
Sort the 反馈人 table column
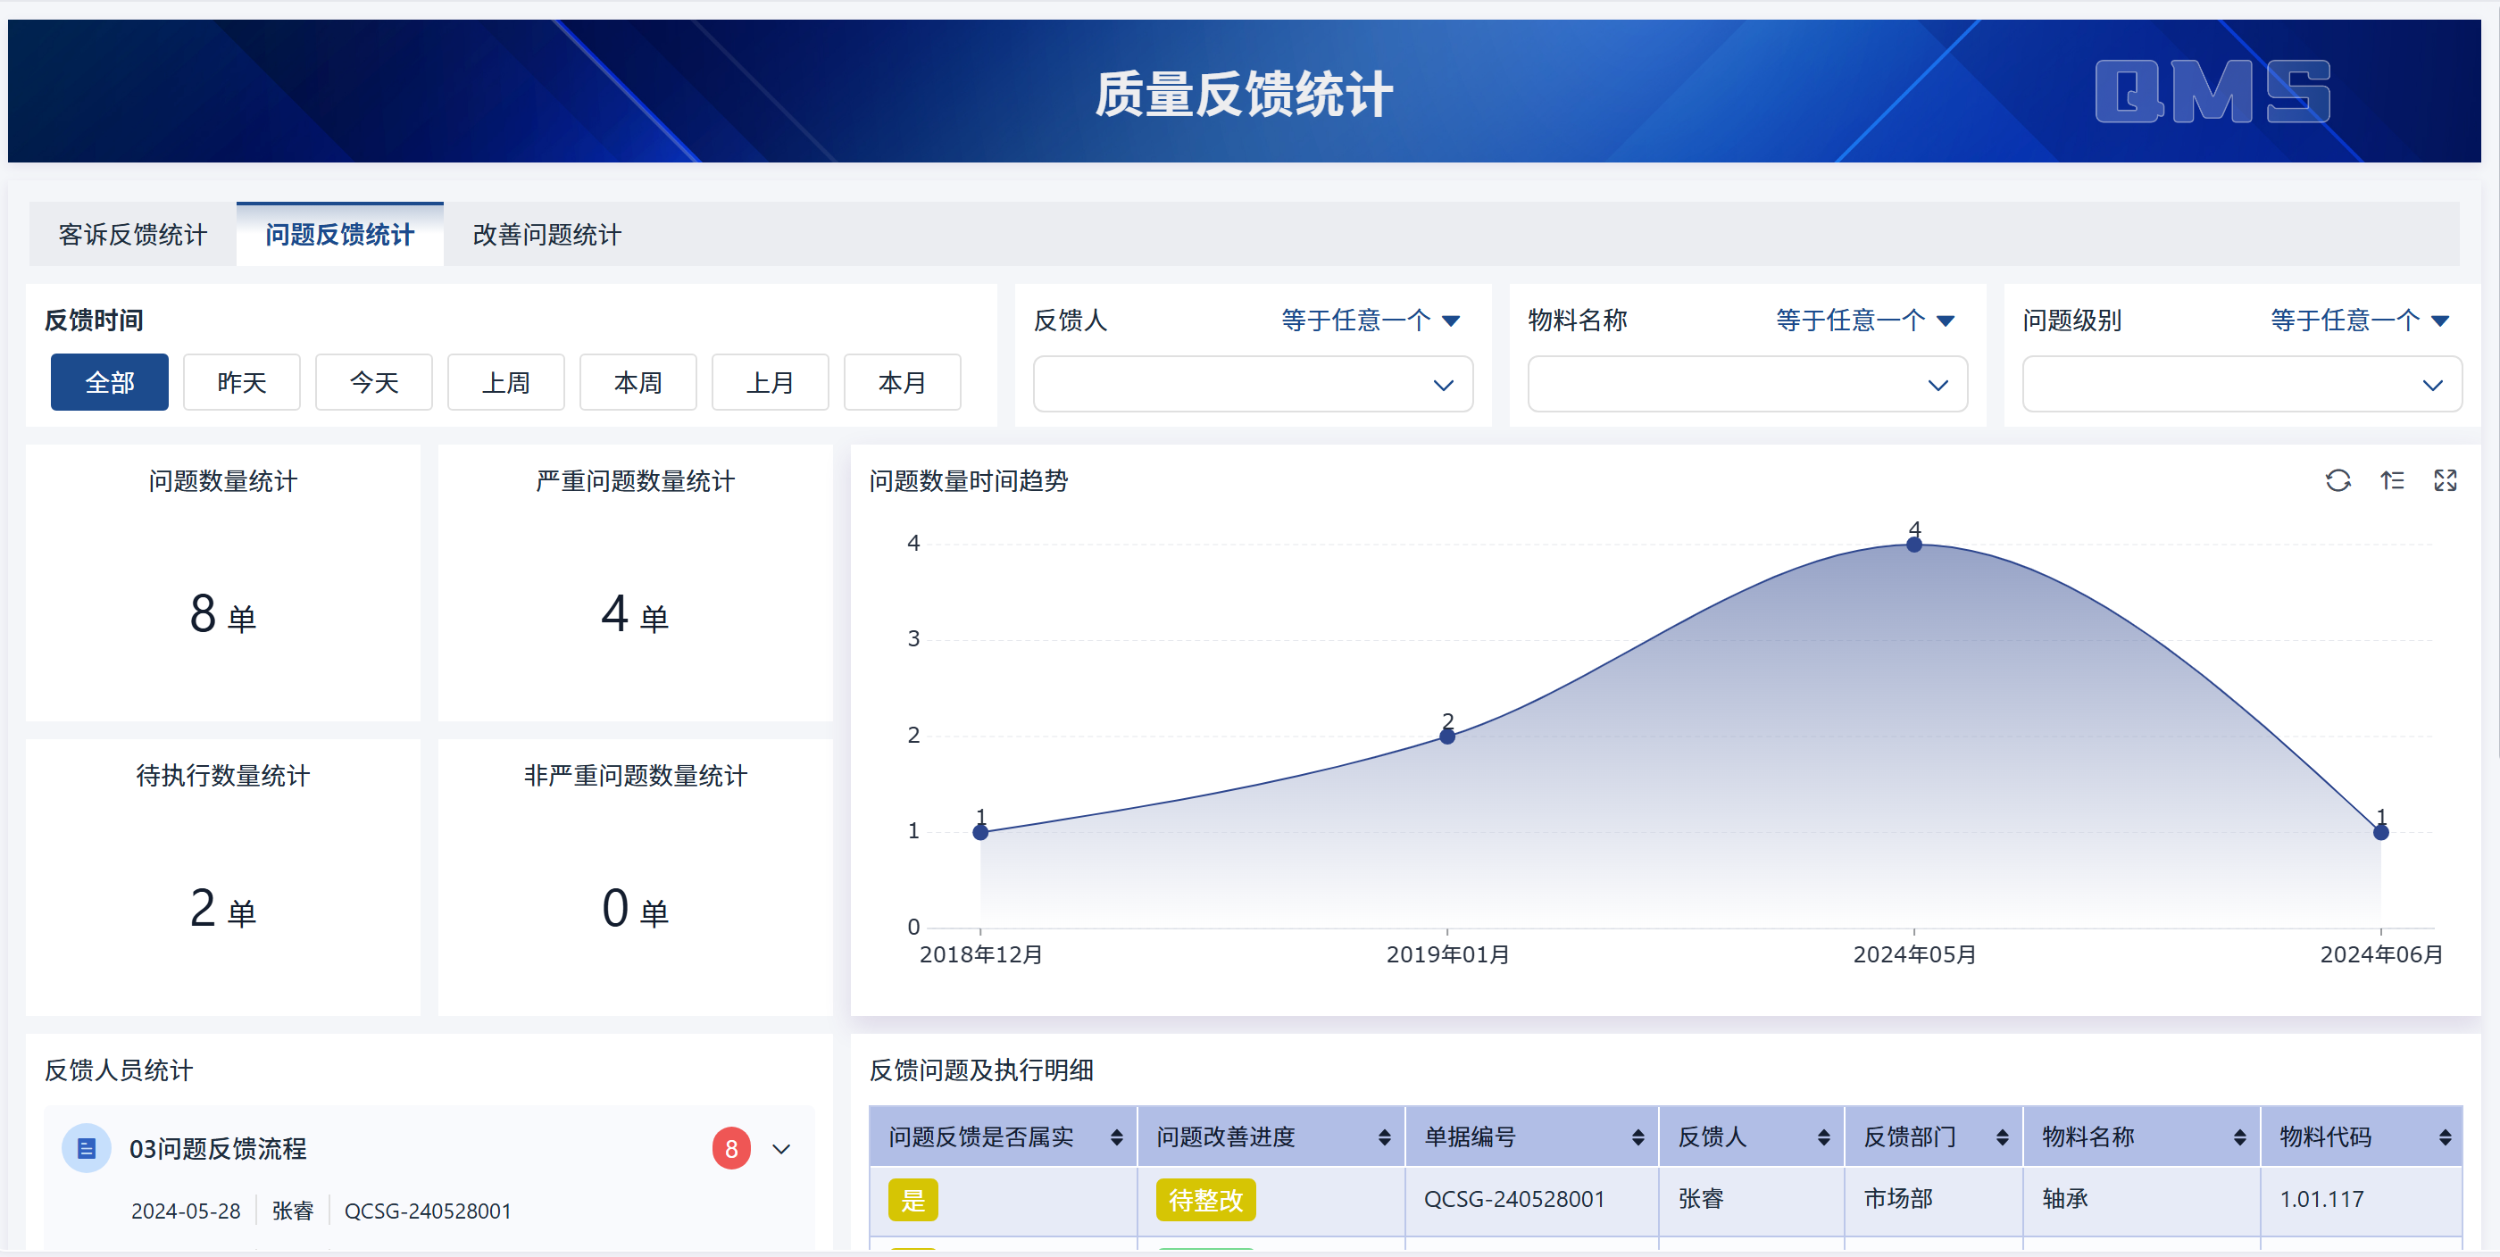[x=1823, y=1136]
